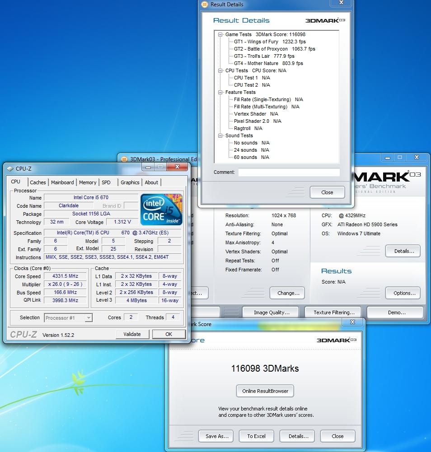Switch to the Graphics tab
The height and width of the screenshot is (452, 431).
pos(130,182)
